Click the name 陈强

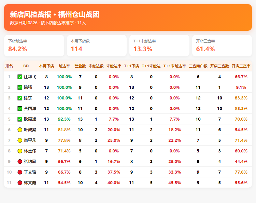pyautogui.click(x=28, y=87)
